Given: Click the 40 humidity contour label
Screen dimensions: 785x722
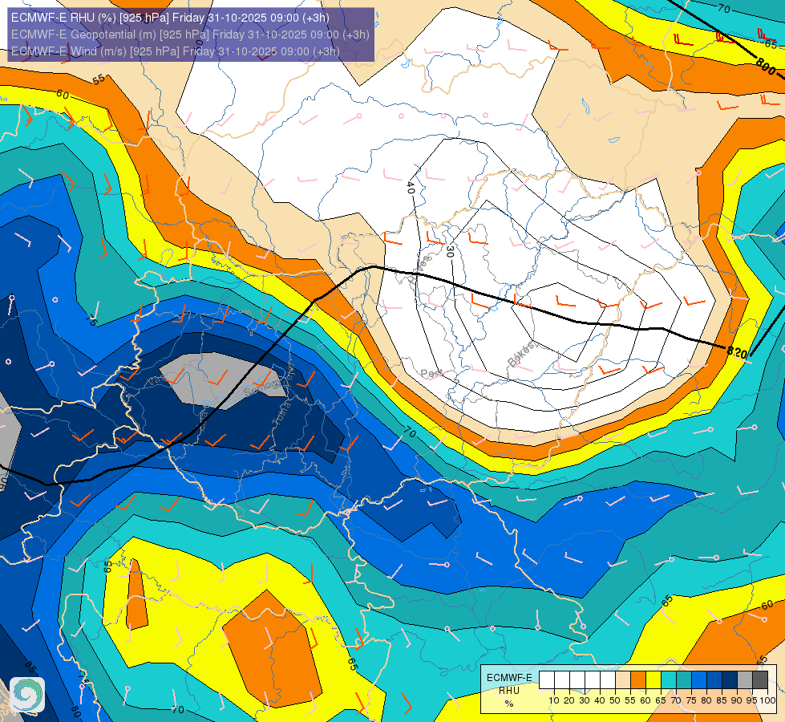Looking at the screenshot, I should (410, 188).
